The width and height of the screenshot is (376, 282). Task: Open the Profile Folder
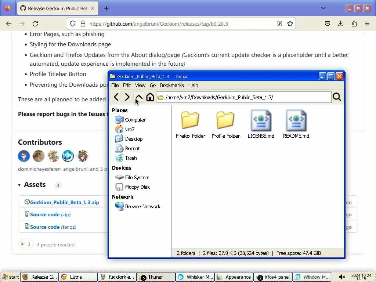tap(226, 125)
